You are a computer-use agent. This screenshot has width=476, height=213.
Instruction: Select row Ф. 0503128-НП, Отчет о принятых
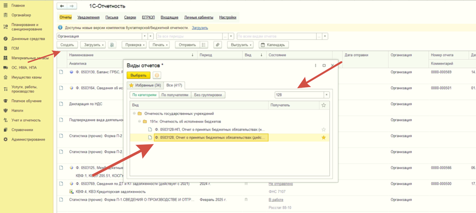coord(229,129)
